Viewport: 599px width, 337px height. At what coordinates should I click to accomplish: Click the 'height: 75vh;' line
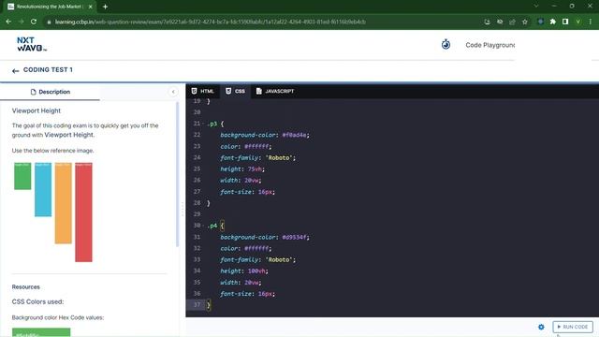pyautogui.click(x=242, y=168)
